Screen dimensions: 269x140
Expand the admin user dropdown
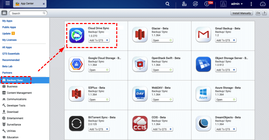click(x=237, y=4)
